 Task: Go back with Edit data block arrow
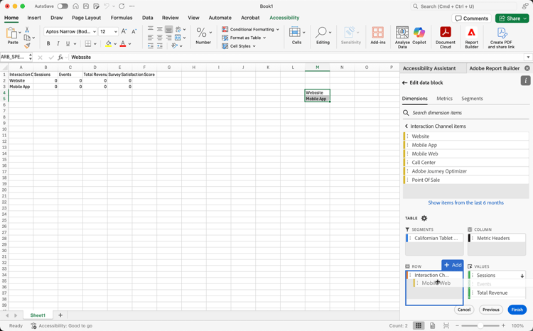[404, 82]
